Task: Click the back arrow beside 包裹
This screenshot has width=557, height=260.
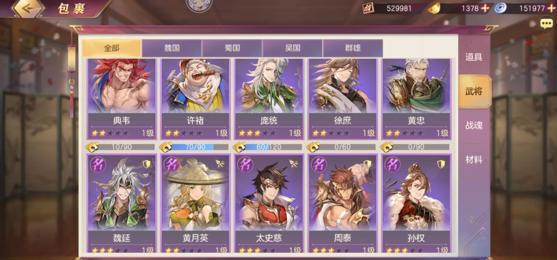Action: click(x=28, y=8)
